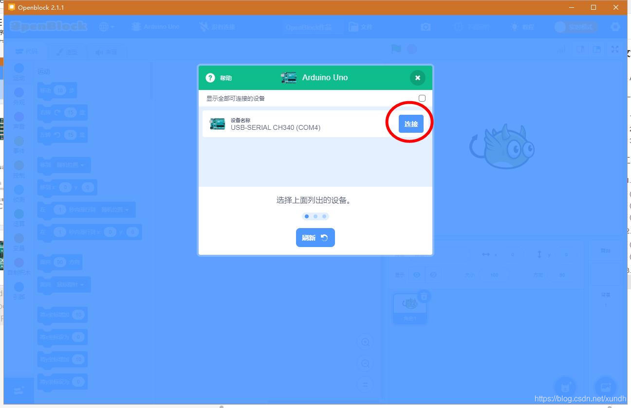Viewport: 631px width, 408px height.
Task: Zoom out the workspace
Action: pyautogui.click(x=365, y=363)
